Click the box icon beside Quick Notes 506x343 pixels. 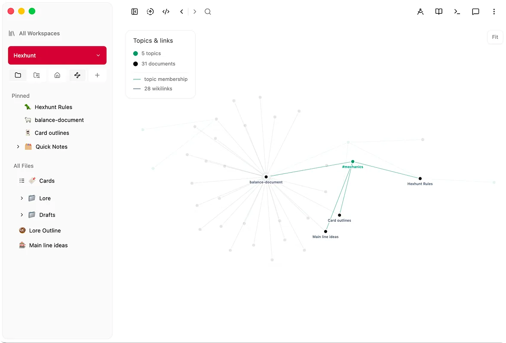28,147
